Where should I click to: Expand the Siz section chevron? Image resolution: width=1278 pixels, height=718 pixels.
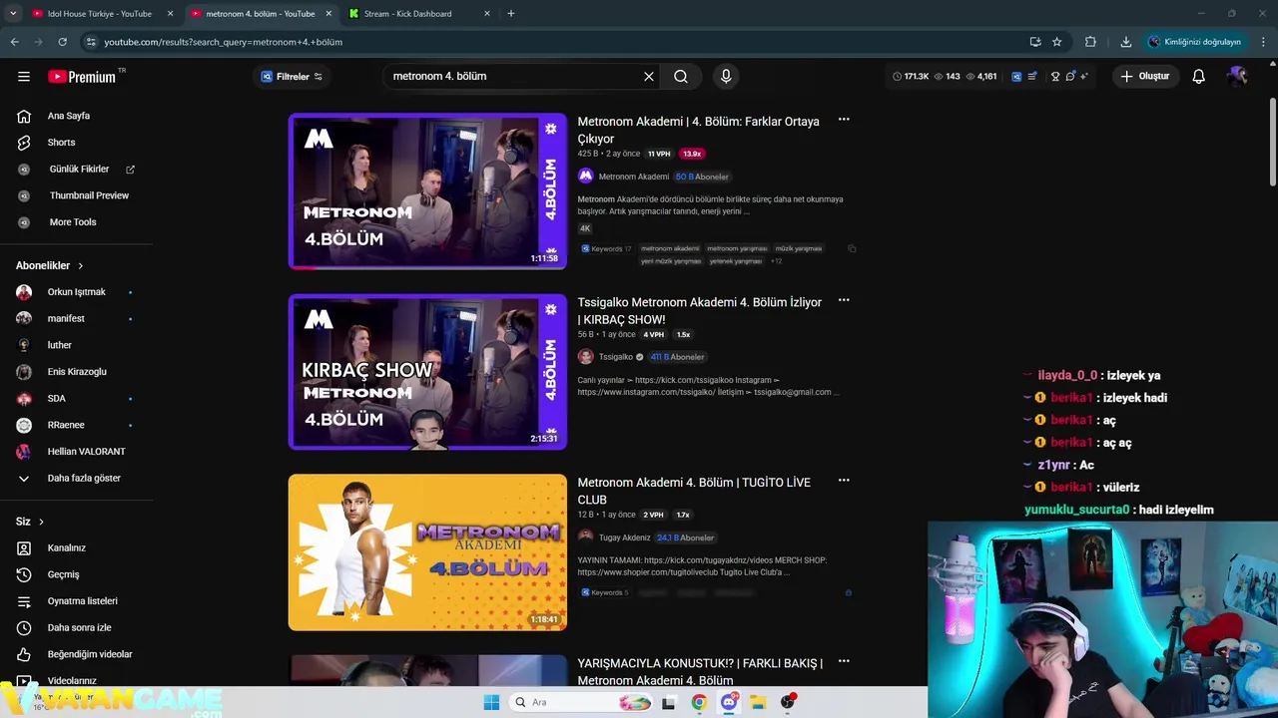(41, 522)
